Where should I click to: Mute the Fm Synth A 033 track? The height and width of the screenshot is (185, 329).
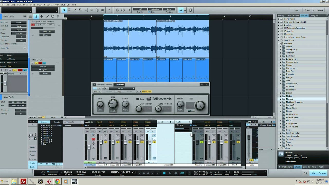[33, 25]
